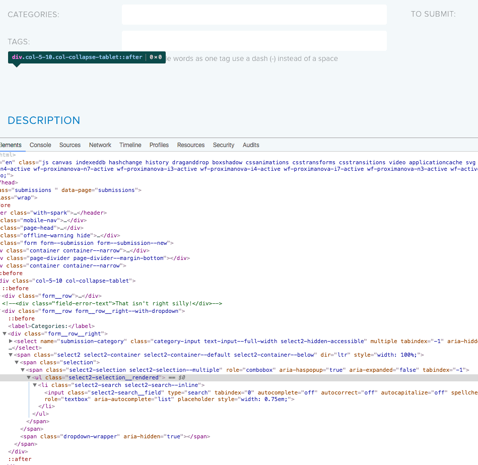Open the Profiles tab
Screen dimensions: 478x465
[x=159, y=145]
